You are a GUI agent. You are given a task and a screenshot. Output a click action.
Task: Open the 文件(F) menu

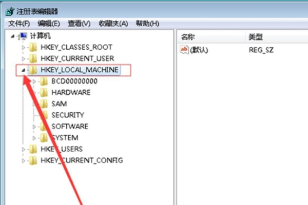coord(20,24)
